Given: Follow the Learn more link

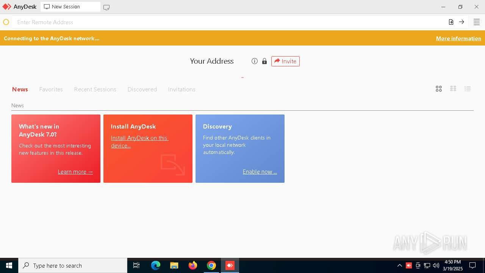Looking at the screenshot, I should point(75,172).
